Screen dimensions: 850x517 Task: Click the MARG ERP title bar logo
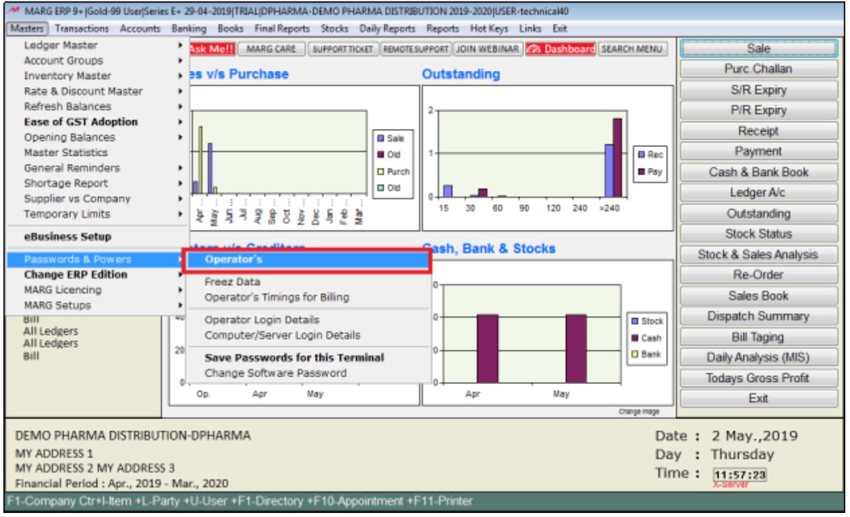click(15, 11)
